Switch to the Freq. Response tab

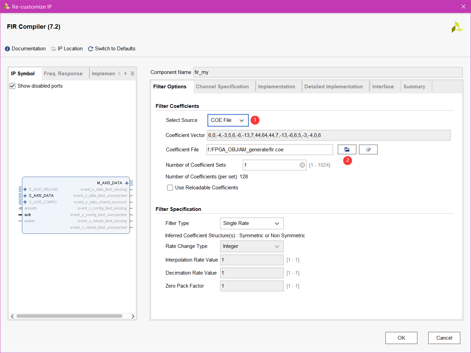point(63,74)
